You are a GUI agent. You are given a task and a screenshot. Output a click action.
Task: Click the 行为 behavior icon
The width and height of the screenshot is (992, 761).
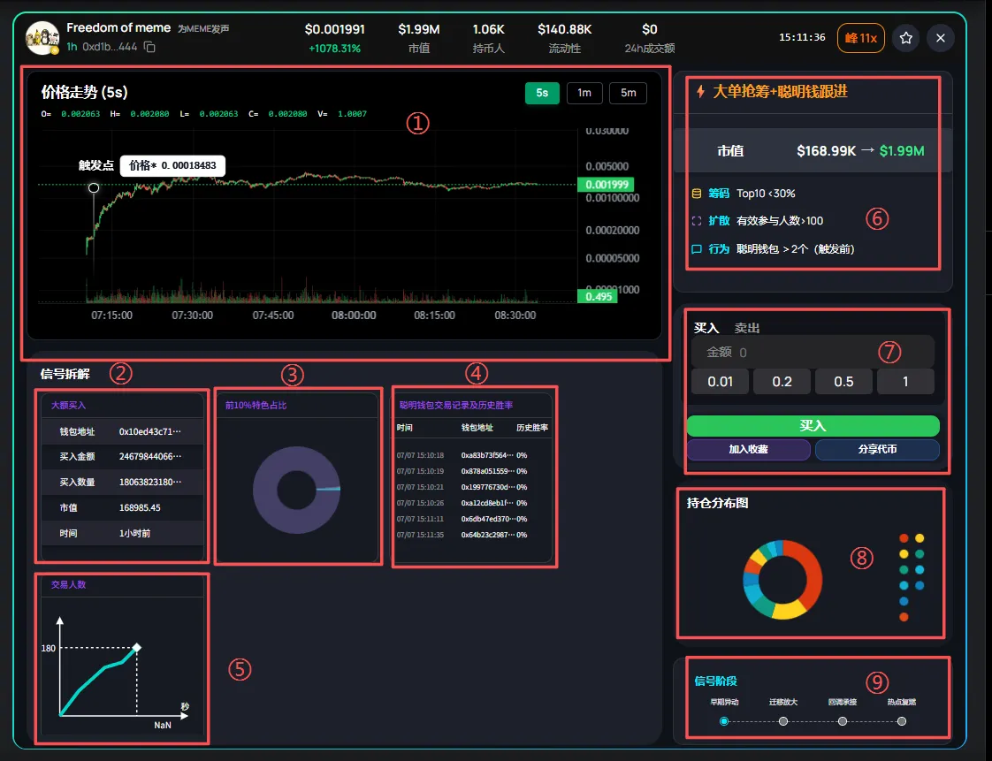[x=697, y=249]
